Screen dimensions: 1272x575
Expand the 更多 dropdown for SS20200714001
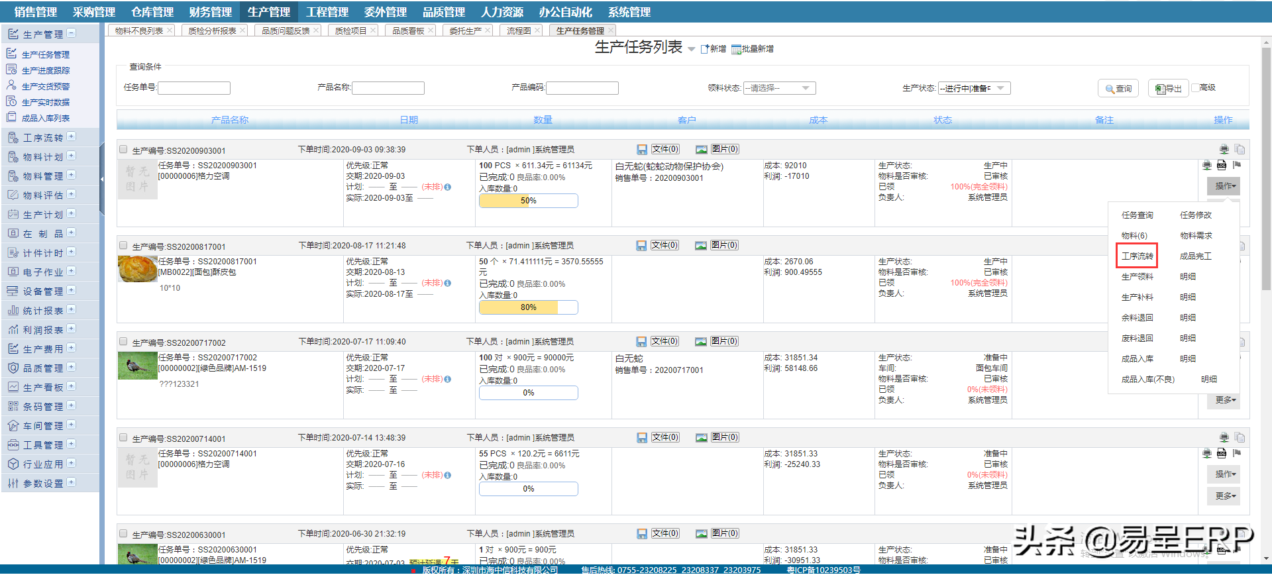[1225, 496]
